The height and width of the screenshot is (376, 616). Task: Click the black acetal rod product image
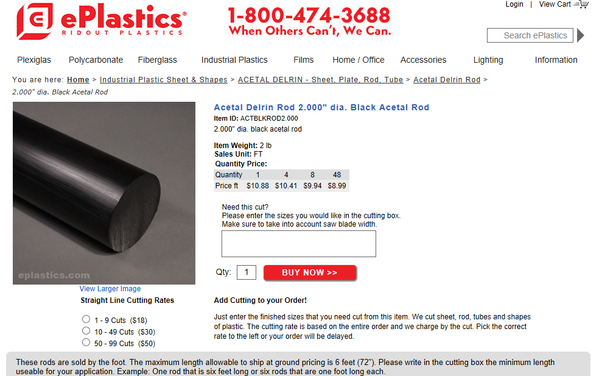[104, 193]
